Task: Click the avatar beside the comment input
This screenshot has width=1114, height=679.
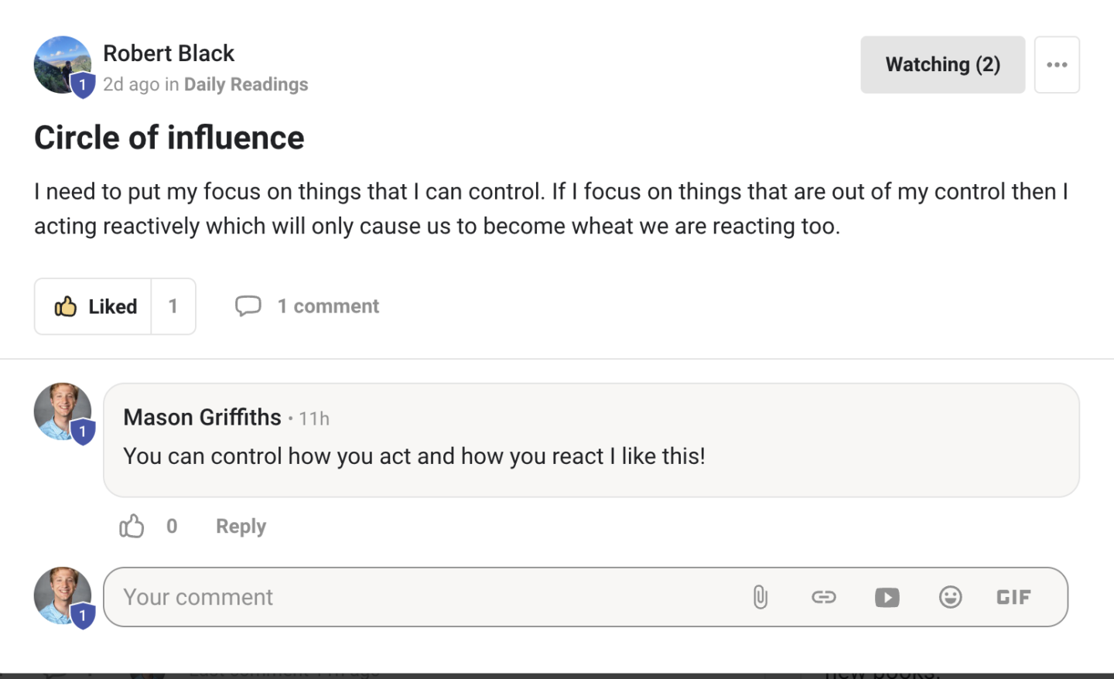Action: (x=63, y=595)
